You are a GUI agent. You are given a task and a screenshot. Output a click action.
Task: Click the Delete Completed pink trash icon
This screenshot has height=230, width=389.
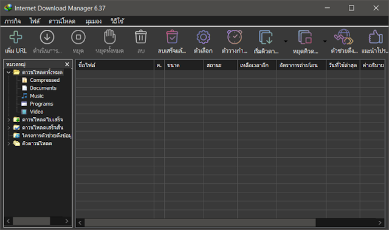coord(172,37)
